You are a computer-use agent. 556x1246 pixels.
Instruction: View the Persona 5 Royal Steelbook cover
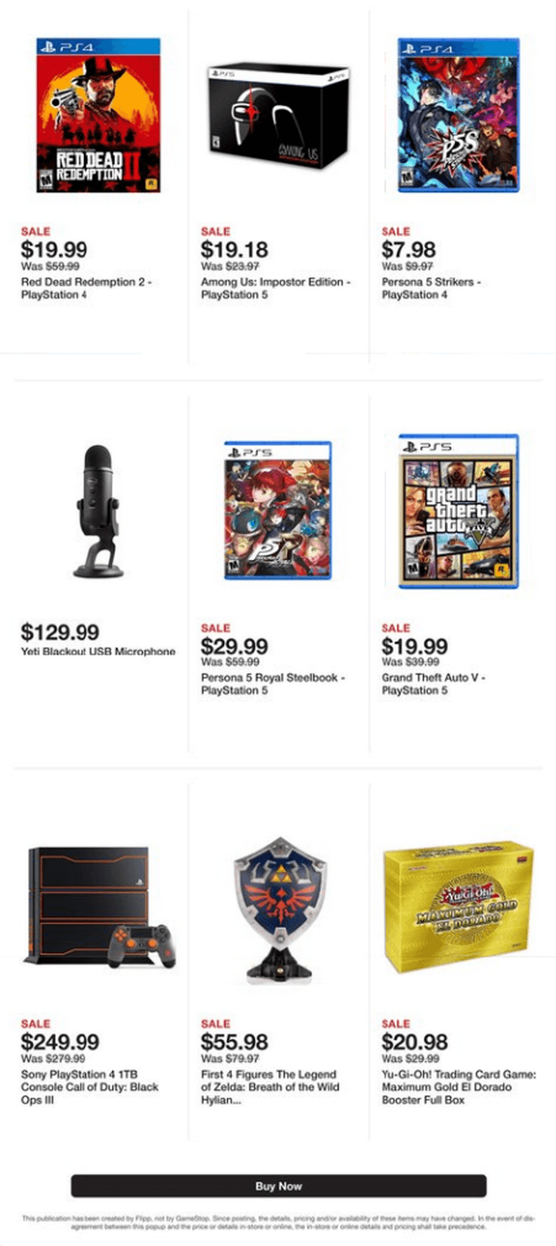click(278, 509)
